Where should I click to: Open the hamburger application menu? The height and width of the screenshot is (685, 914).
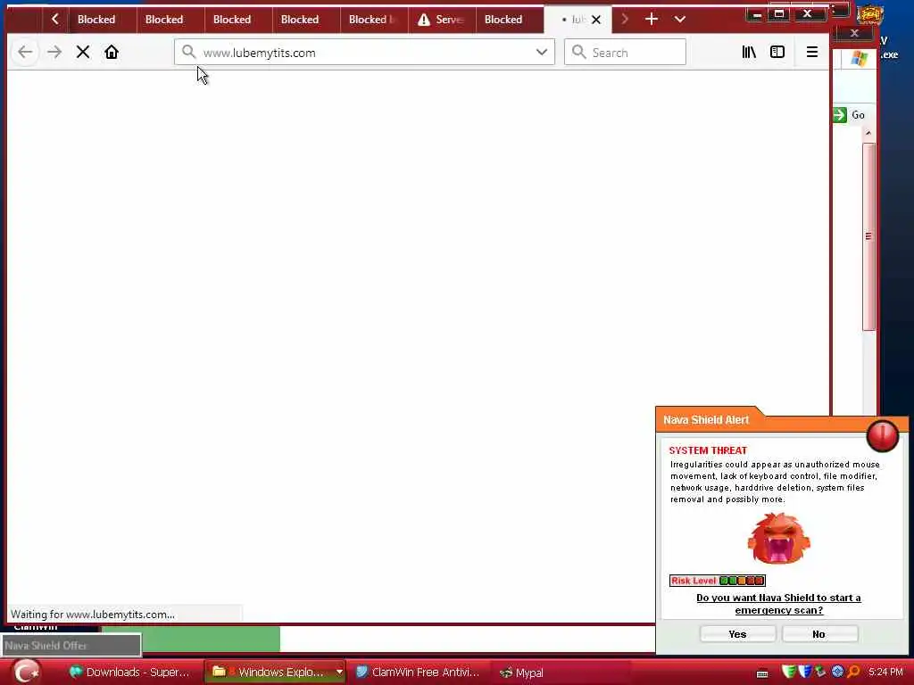tap(812, 53)
